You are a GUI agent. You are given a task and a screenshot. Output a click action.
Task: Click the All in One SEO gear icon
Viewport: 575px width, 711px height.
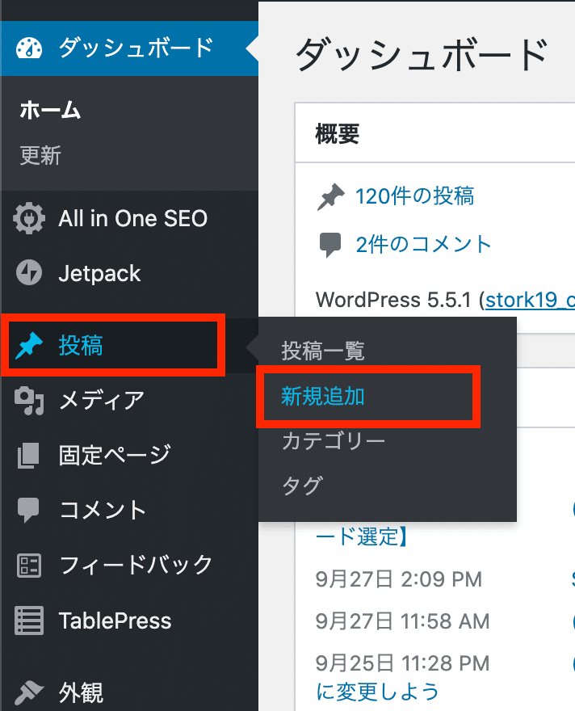(x=29, y=219)
